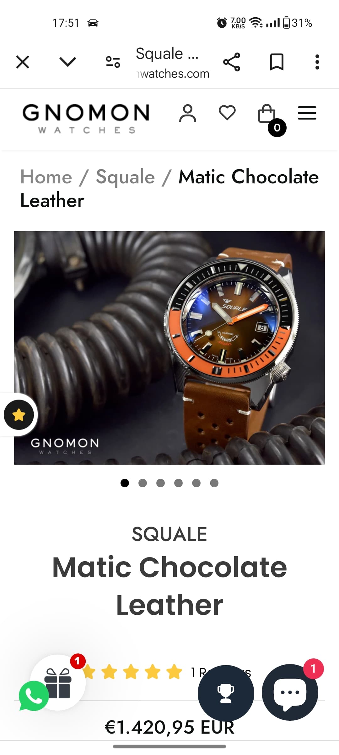Open the hamburger navigation menu
The width and height of the screenshot is (339, 755).
coord(307,113)
